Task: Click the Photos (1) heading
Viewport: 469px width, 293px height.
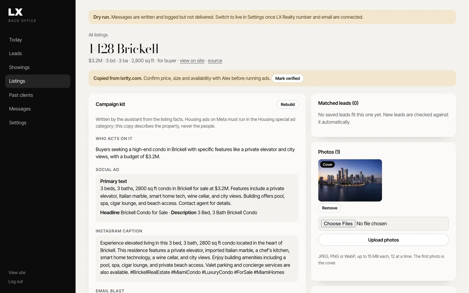Action: (329, 152)
